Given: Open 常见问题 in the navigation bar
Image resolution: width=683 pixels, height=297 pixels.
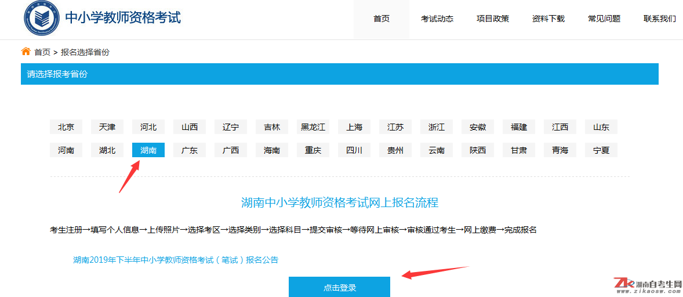Looking at the screenshot, I should tap(604, 19).
